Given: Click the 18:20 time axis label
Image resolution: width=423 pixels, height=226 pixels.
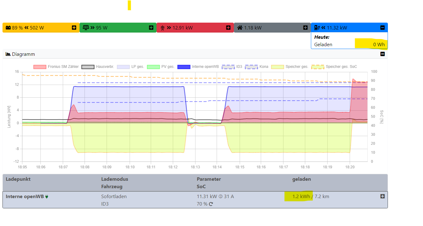Looking at the screenshot, I should pyautogui.click(x=350, y=167).
